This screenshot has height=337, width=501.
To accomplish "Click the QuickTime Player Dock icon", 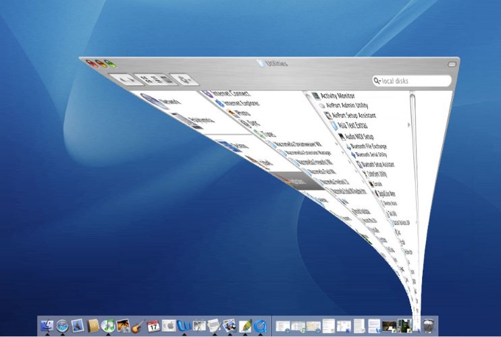I will (x=260, y=326).
